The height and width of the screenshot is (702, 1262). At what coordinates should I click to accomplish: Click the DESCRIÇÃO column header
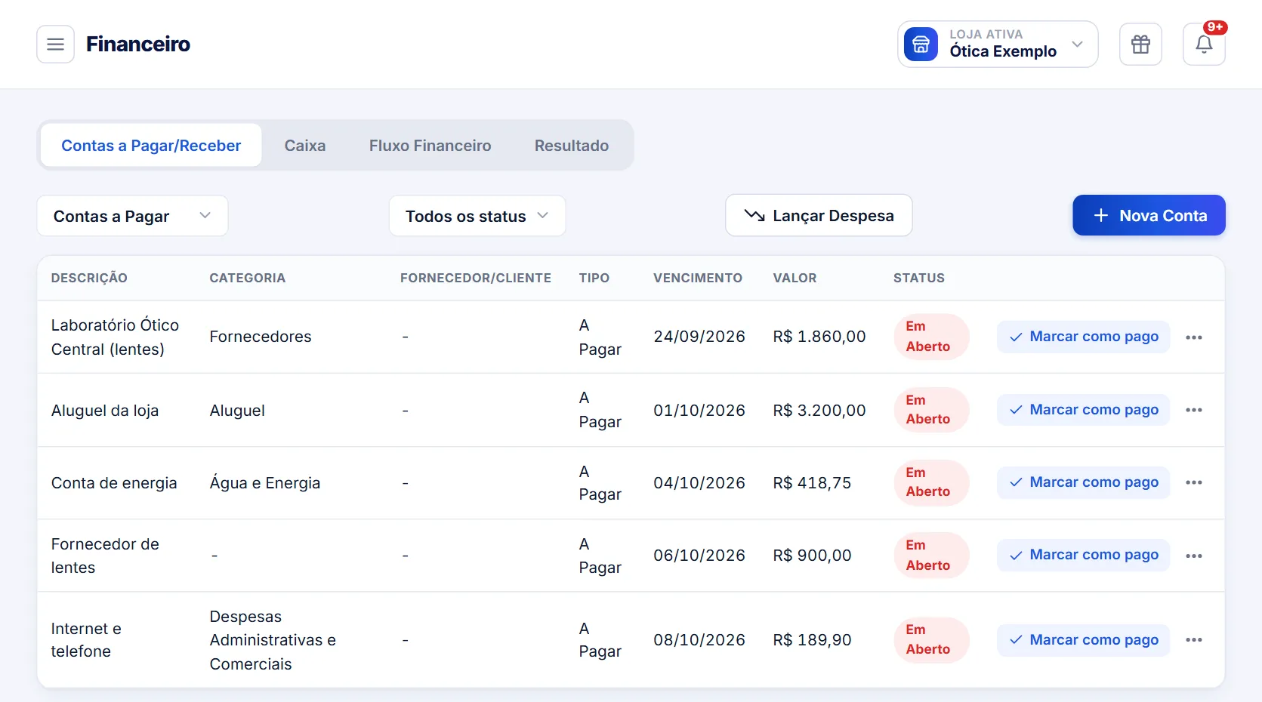coord(89,278)
